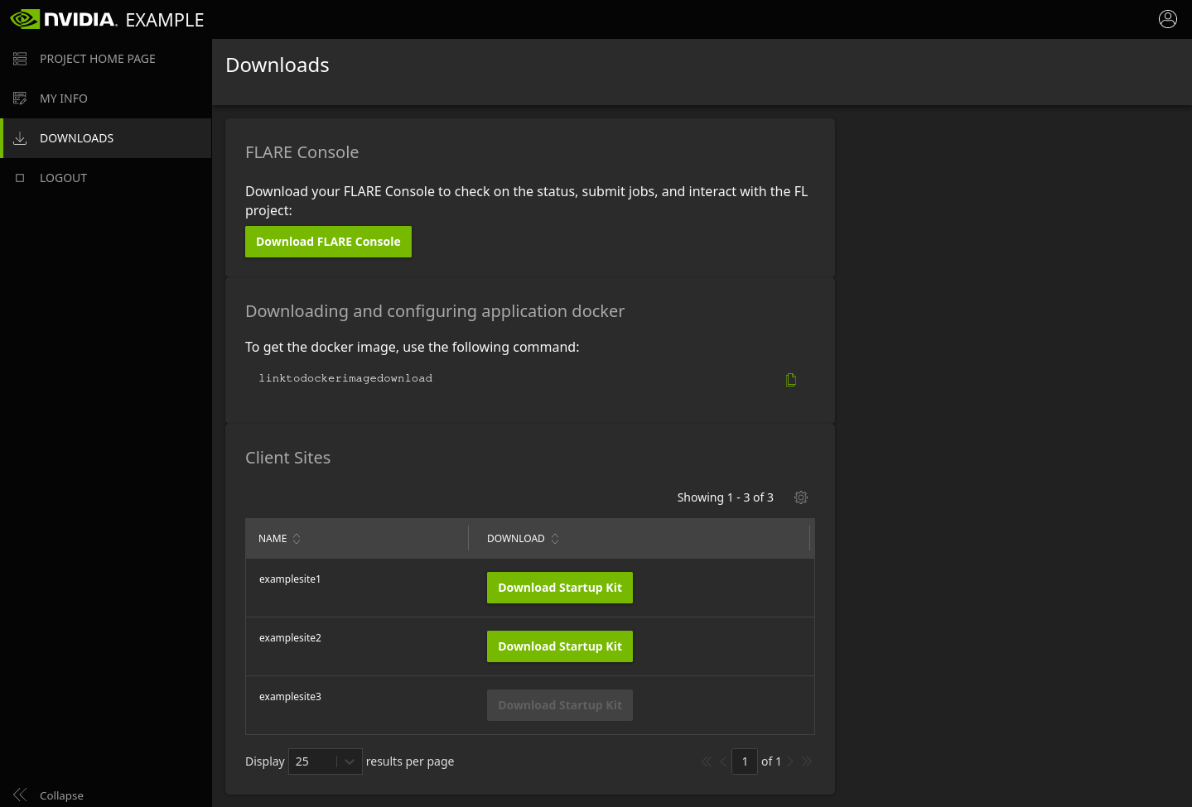Click the 'results per page' label

(x=410, y=761)
